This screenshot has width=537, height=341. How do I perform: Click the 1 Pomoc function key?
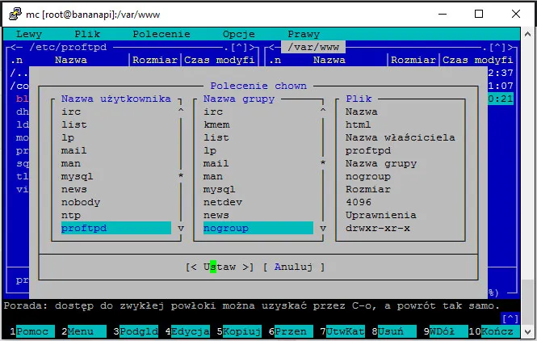(32, 331)
